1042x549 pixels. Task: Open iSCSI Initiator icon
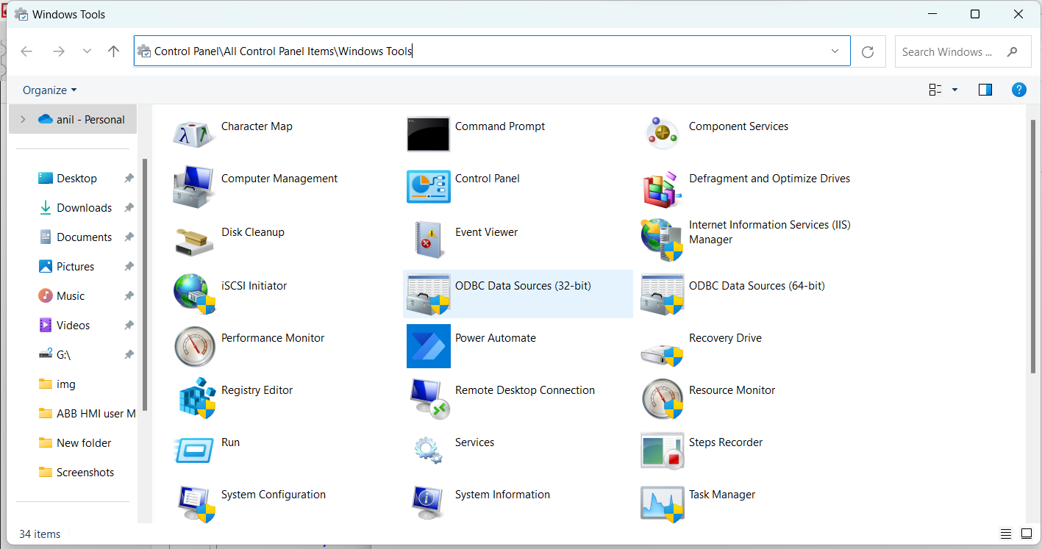coord(194,293)
